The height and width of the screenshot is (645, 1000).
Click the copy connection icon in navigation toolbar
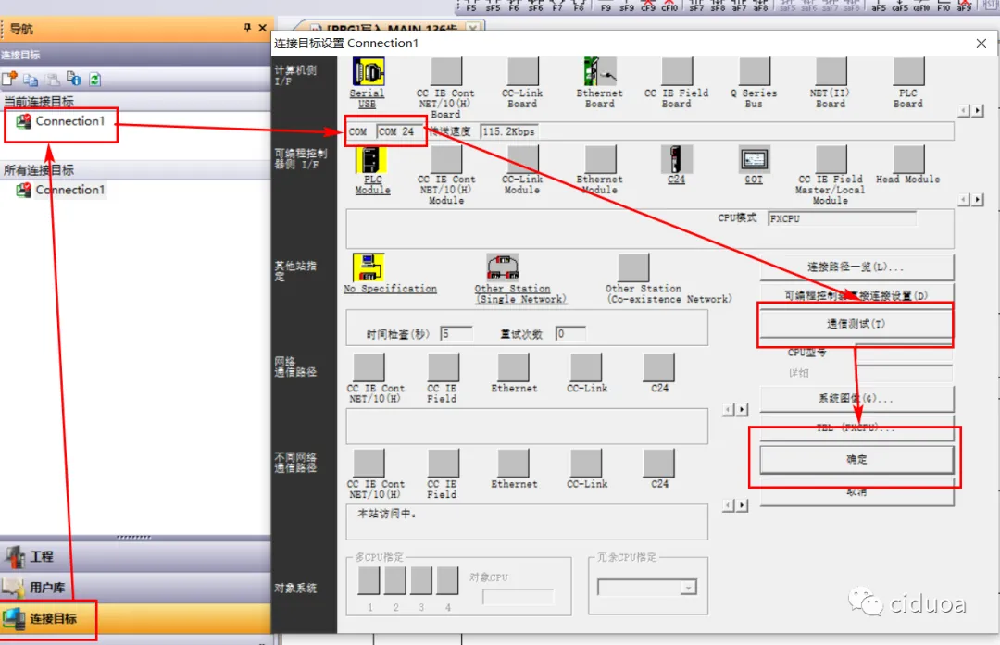tap(31, 79)
